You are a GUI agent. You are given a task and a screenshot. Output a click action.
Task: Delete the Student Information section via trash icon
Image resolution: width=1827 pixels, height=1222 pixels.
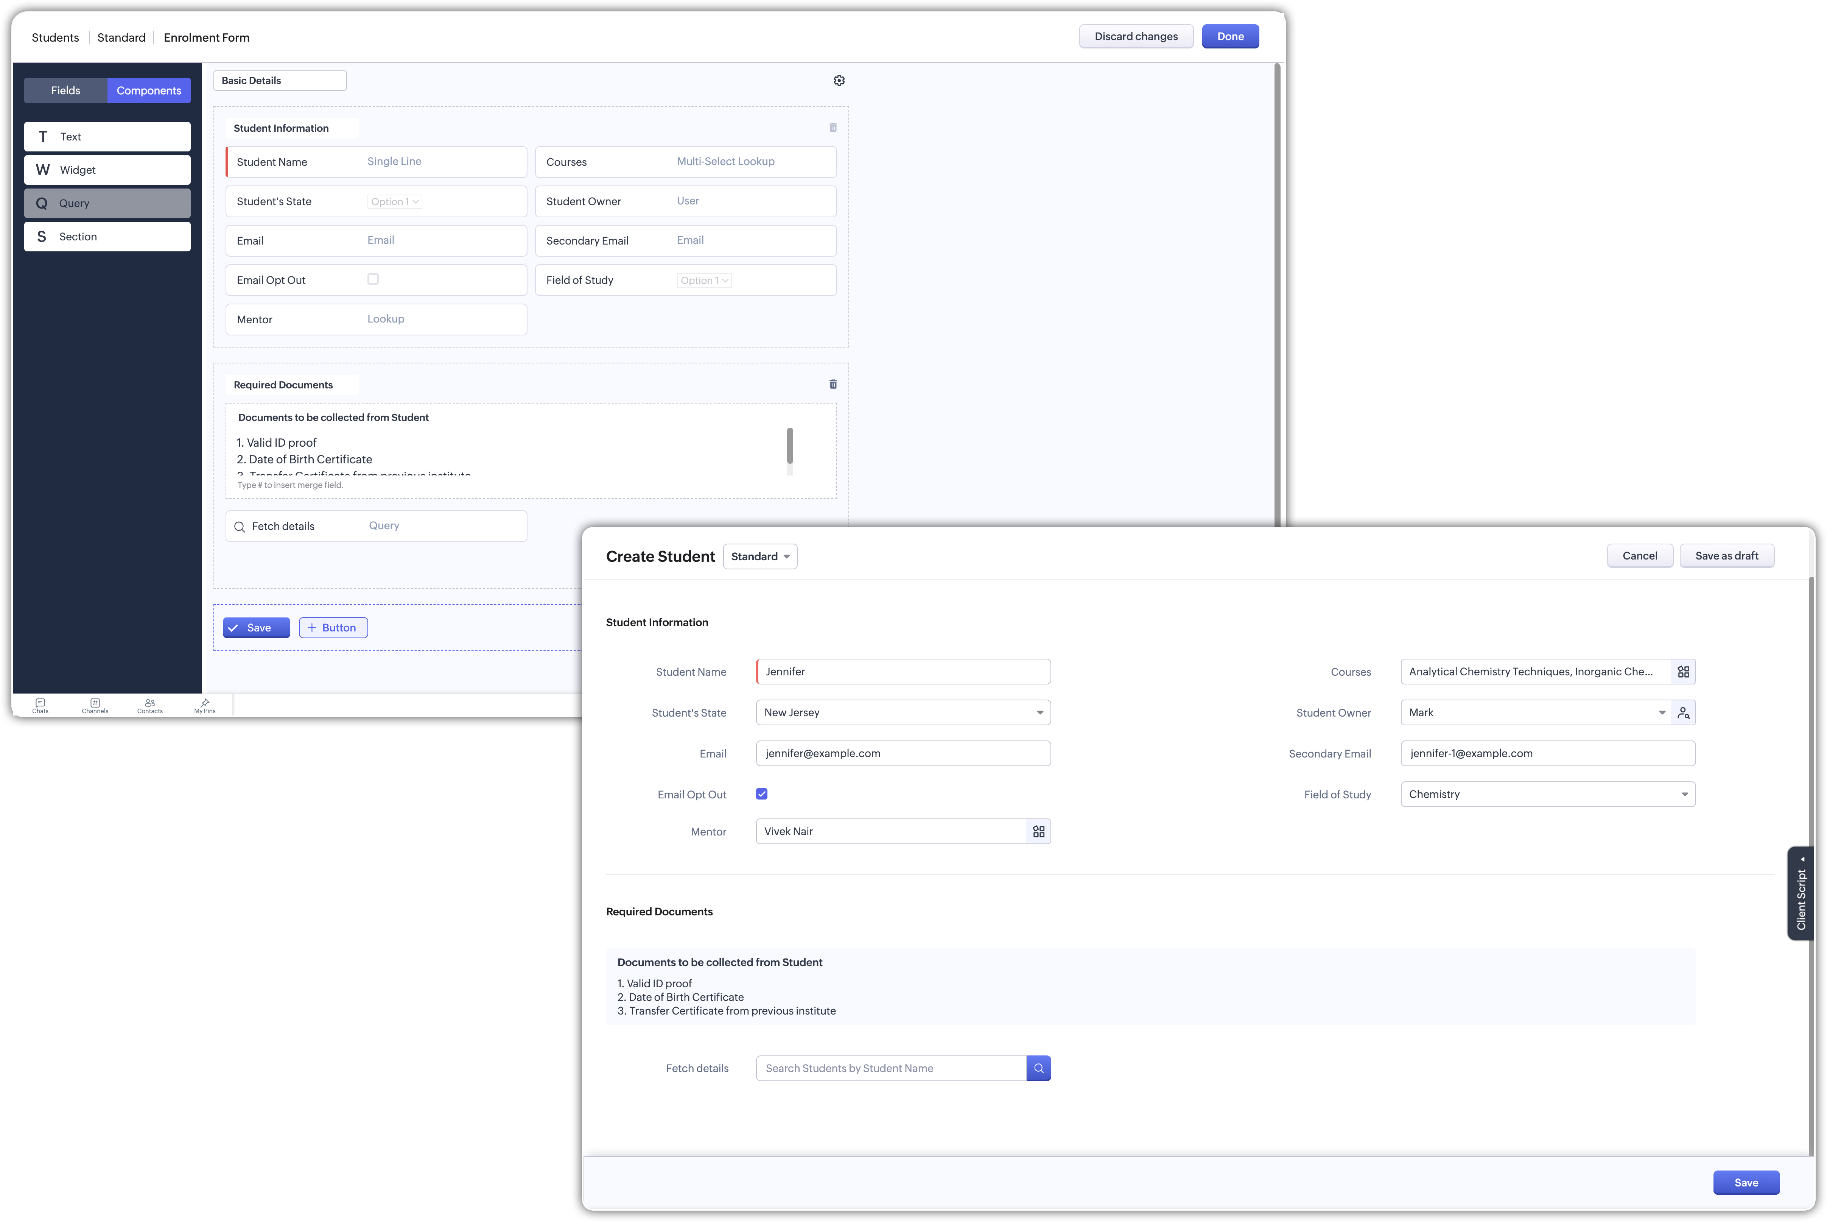833,127
